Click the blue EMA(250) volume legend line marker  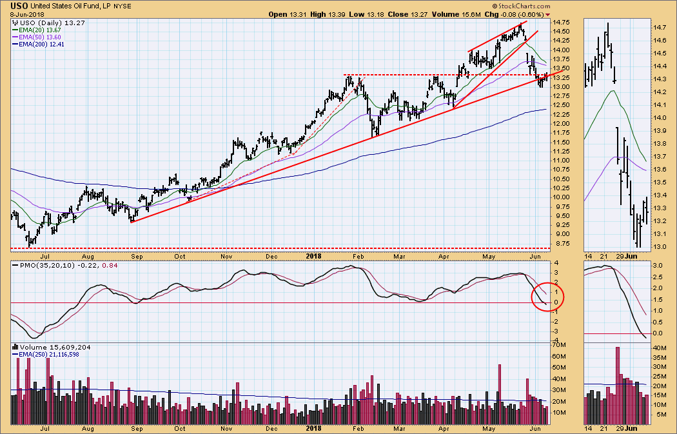click(x=15, y=354)
